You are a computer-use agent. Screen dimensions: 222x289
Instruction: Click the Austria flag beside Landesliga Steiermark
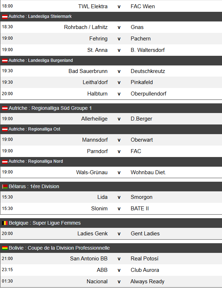(5, 17)
